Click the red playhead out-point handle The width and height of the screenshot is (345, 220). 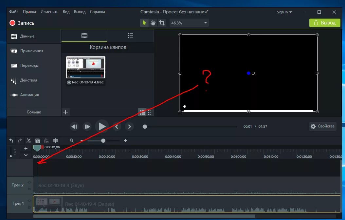pyautogui.click(x=42, y=147)
